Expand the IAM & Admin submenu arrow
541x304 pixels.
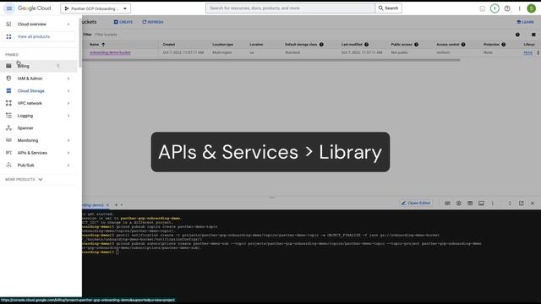point(68,79)
